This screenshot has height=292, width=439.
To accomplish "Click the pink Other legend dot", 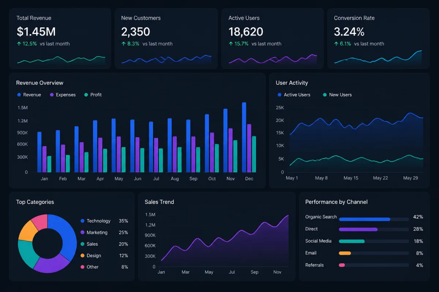I will 82,267.
